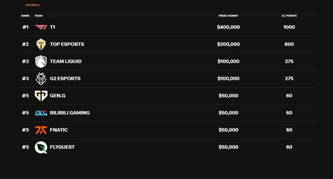The width and height of the screenshot is (333, 179).
Task: Click the FlyQuest team name
Action: tap(62, 147)
